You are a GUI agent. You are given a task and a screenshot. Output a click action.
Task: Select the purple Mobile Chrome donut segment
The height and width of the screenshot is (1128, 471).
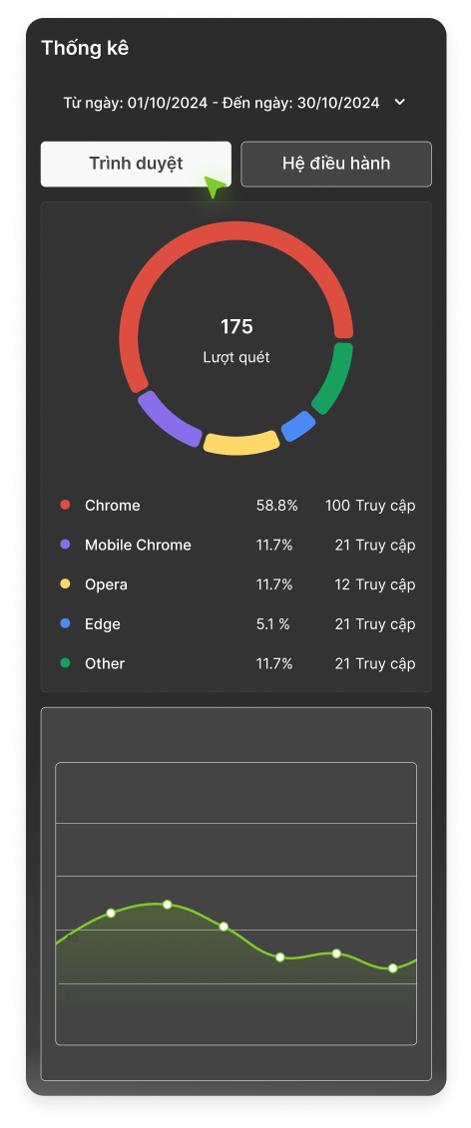click(x=168, y=420)
